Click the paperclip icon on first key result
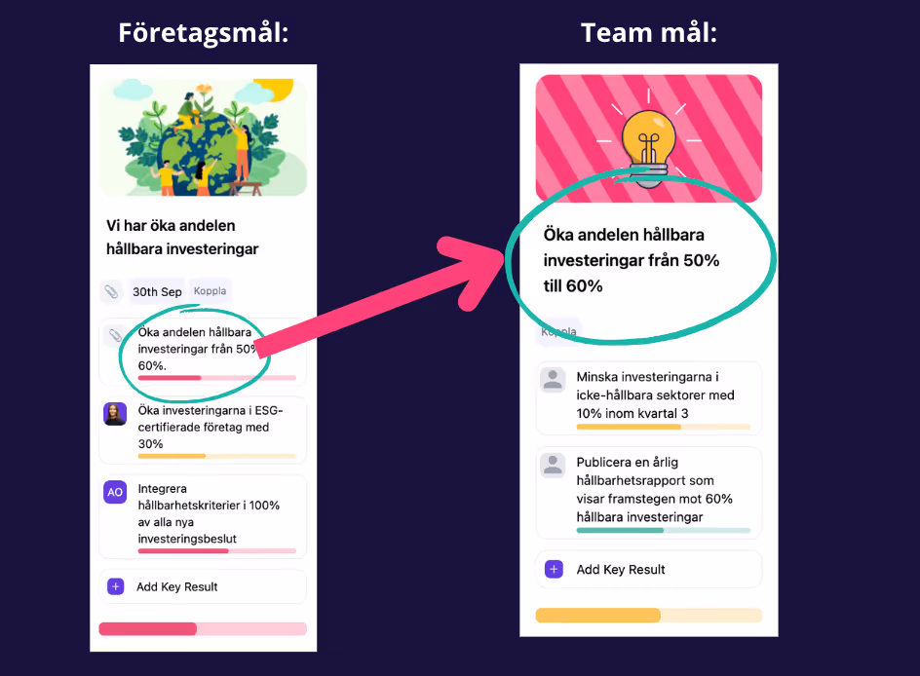Screen dimensions: 920x676 click(115, 335)
